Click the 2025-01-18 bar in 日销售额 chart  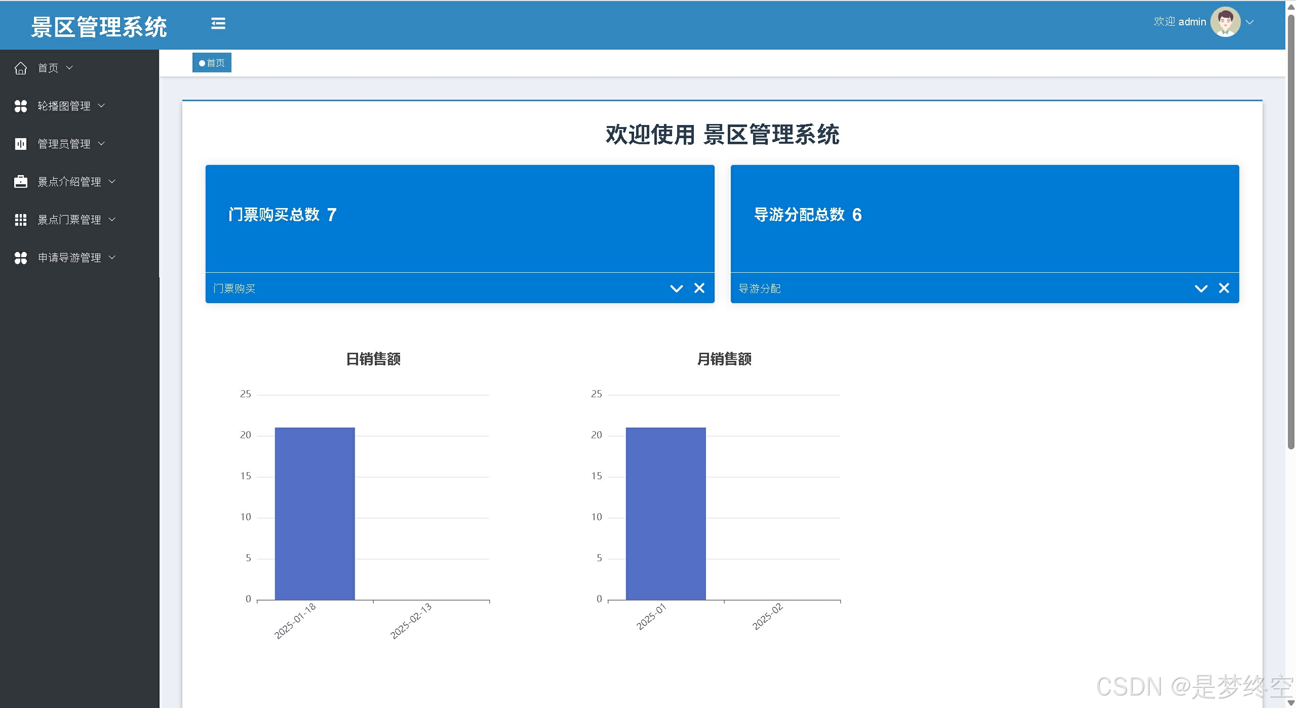click(315, 513)
